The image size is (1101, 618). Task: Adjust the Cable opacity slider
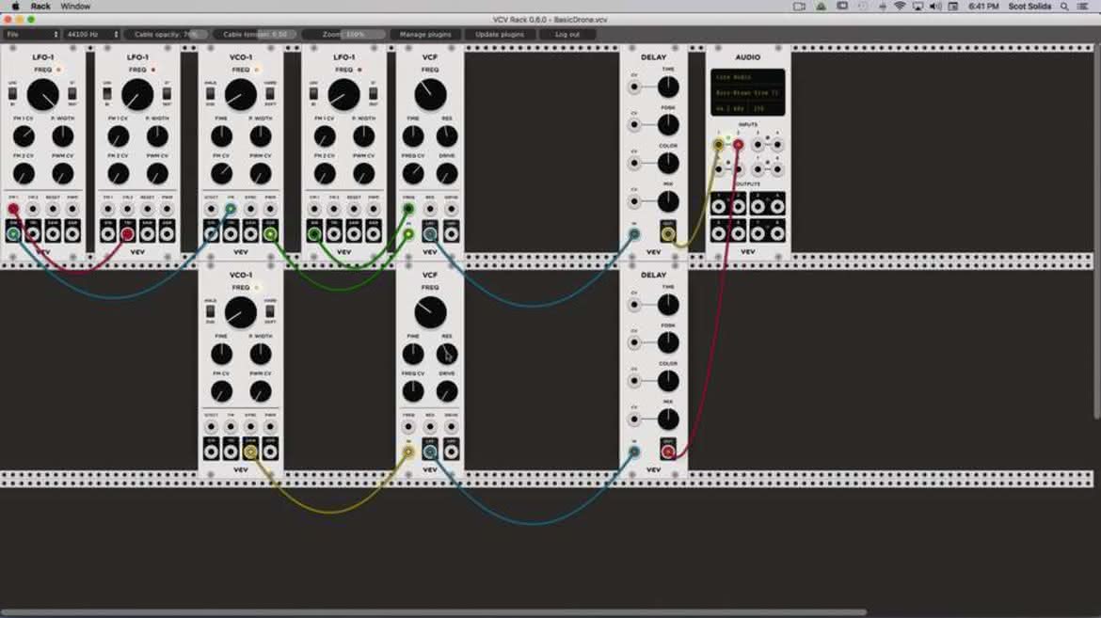167,35
